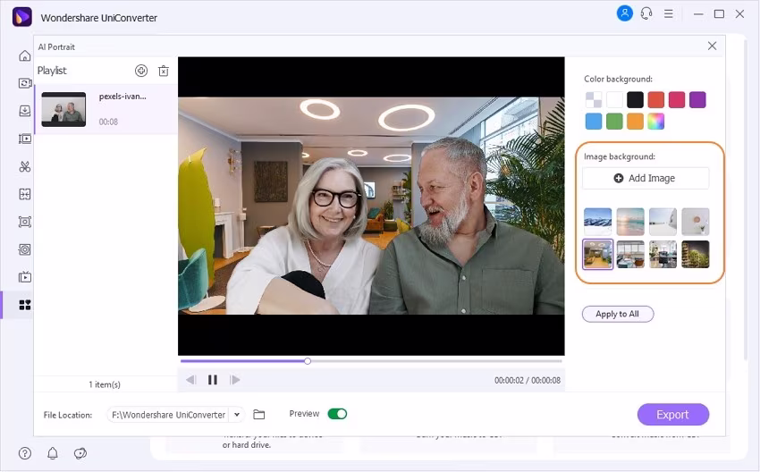The width and height of the screenshot is (760, 472).
Task: Pause the video playback
Action: (212, 380)
